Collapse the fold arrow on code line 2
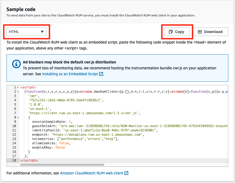The image size is (235, 183). point(18,92)
